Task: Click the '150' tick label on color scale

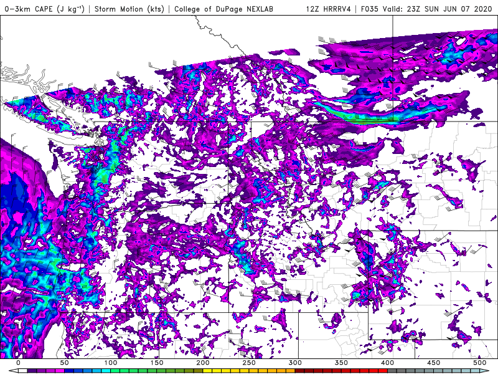Action: 157,363
